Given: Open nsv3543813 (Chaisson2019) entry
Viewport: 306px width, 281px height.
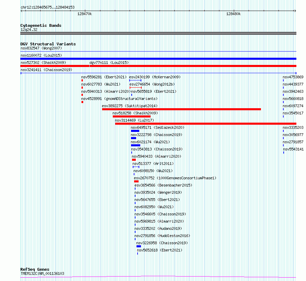Looking at the screenshot, I should 157,149.
